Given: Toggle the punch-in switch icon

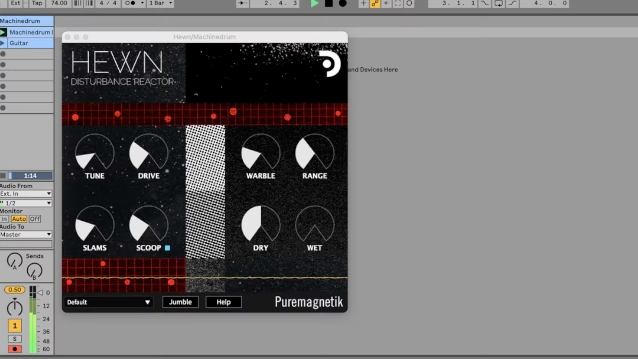Looking at the screenshot, I should (x=485, y=3).
